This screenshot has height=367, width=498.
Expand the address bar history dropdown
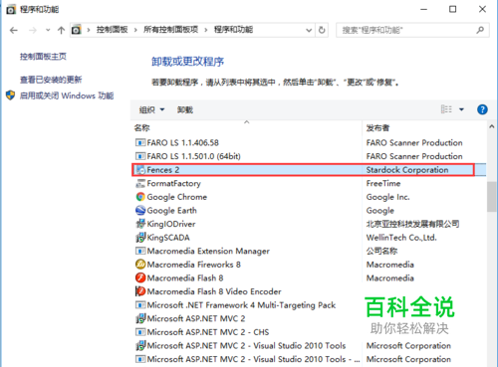[x=309, y=30]
